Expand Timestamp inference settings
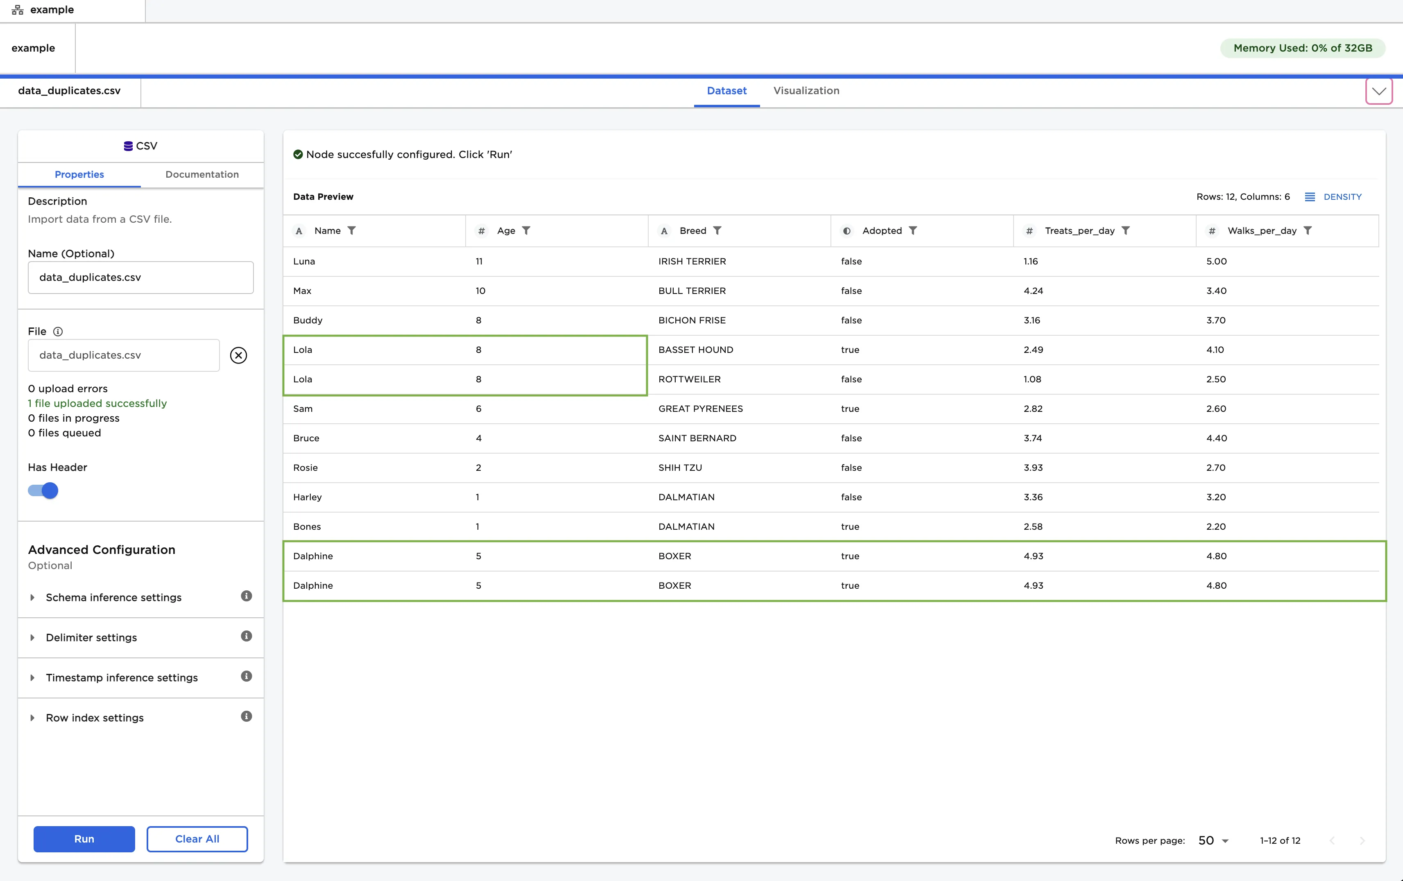This screenshot has height=881, width=1403. (122, 678)
